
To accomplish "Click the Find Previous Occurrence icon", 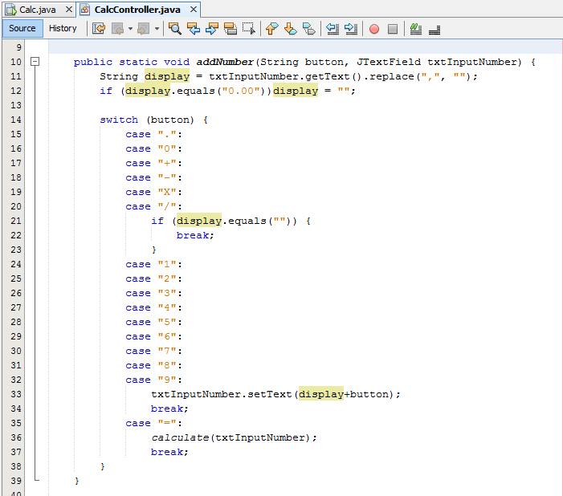I will point(194,28).
